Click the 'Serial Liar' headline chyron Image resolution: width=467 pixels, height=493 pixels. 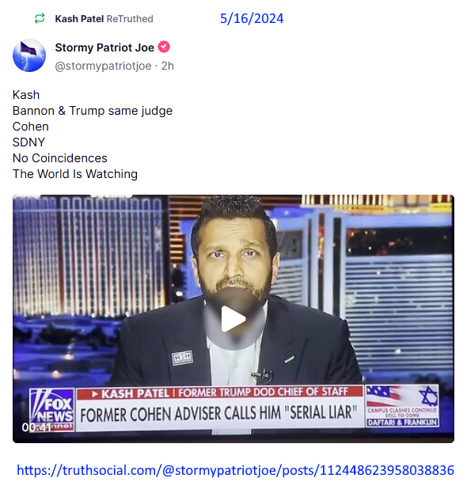click(220, 413)
